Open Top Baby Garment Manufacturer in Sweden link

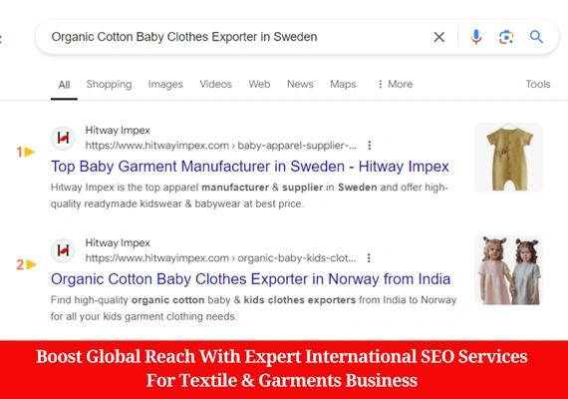tap(250, 167)
